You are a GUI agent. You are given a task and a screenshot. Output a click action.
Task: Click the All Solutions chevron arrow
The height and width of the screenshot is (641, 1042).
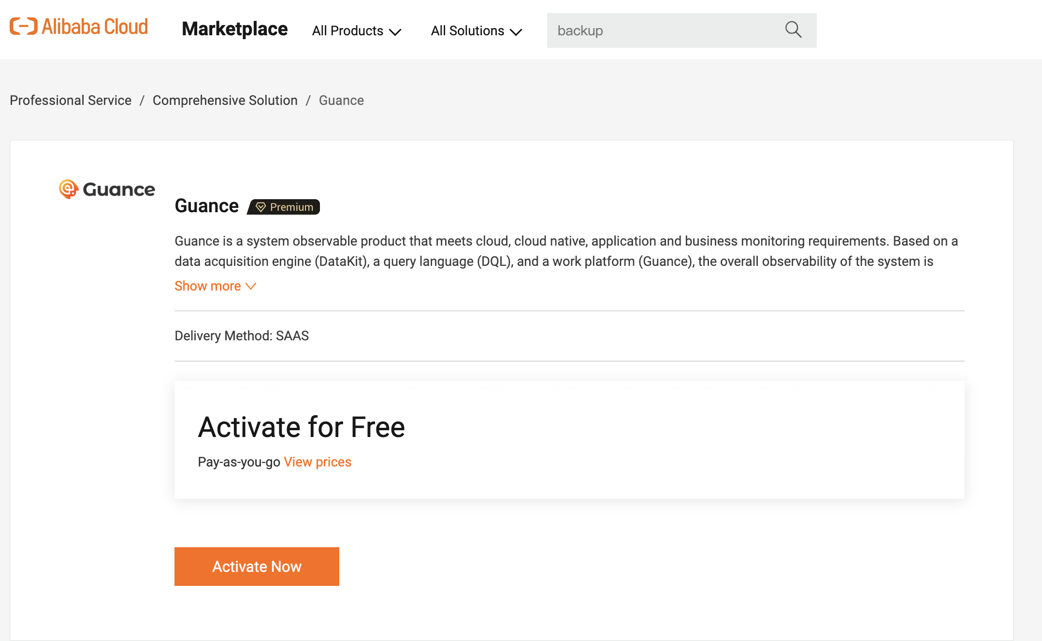click(516, 32)
